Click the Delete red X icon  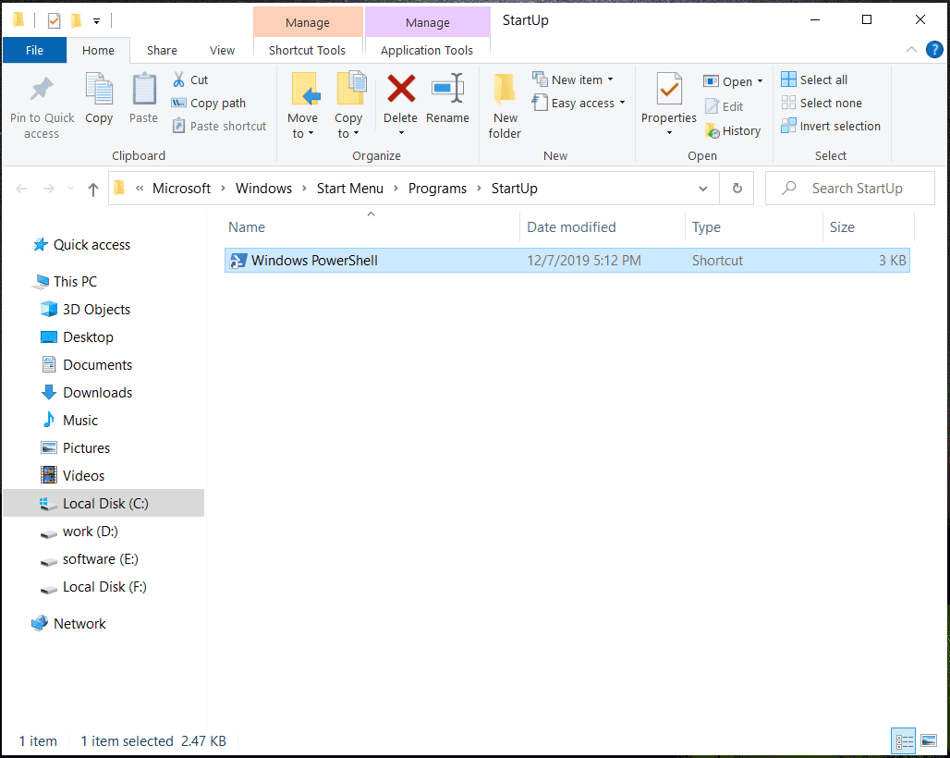click(401, 89)
